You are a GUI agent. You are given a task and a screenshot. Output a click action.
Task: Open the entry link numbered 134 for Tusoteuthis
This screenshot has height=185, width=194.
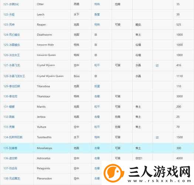[13, 137]
